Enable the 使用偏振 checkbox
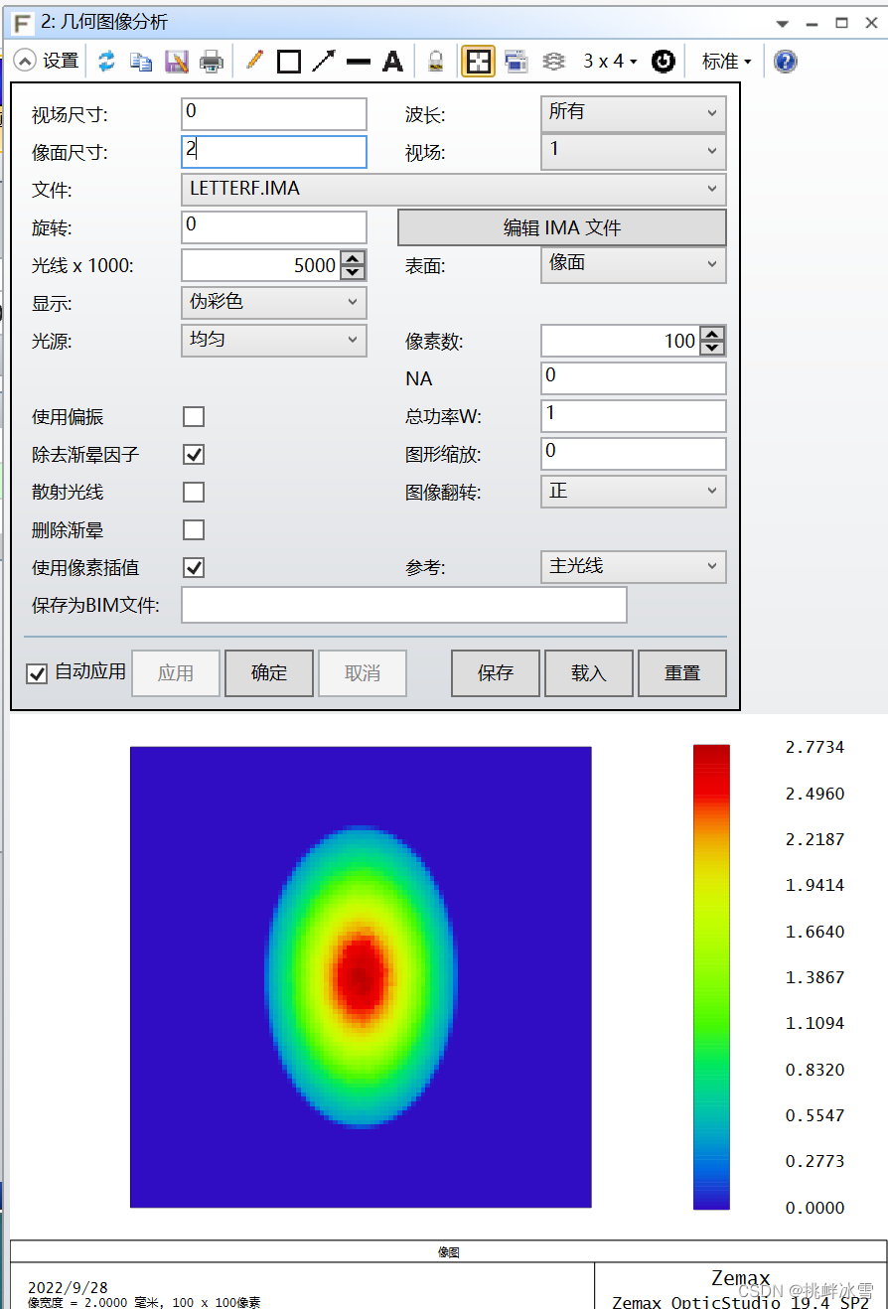The height and width of the screenshot is (1309, 888). [x=194, y=416]
